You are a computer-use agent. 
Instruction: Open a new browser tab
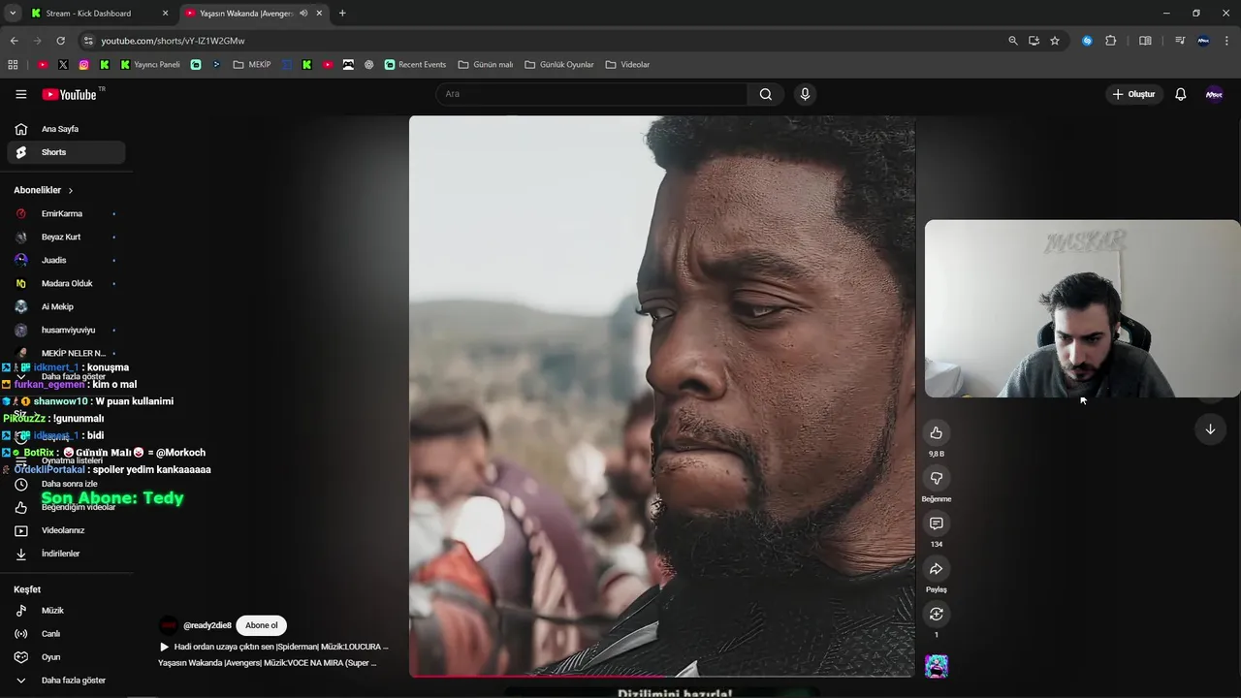[342, 14]
